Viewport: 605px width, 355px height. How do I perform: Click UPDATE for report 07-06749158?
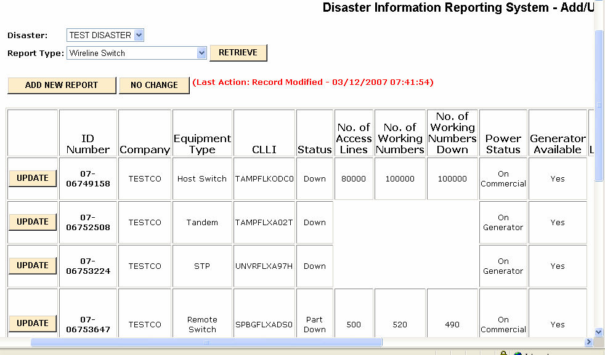point(33,178)
